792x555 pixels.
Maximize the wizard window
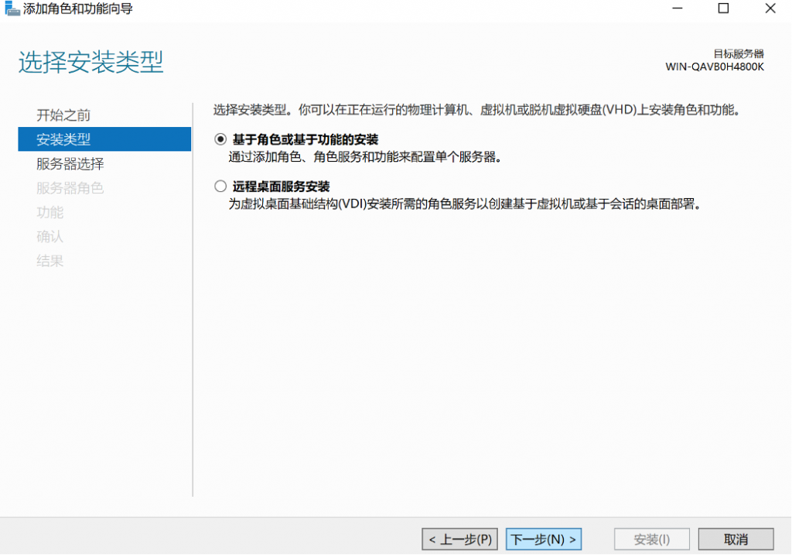coord(723,9)
